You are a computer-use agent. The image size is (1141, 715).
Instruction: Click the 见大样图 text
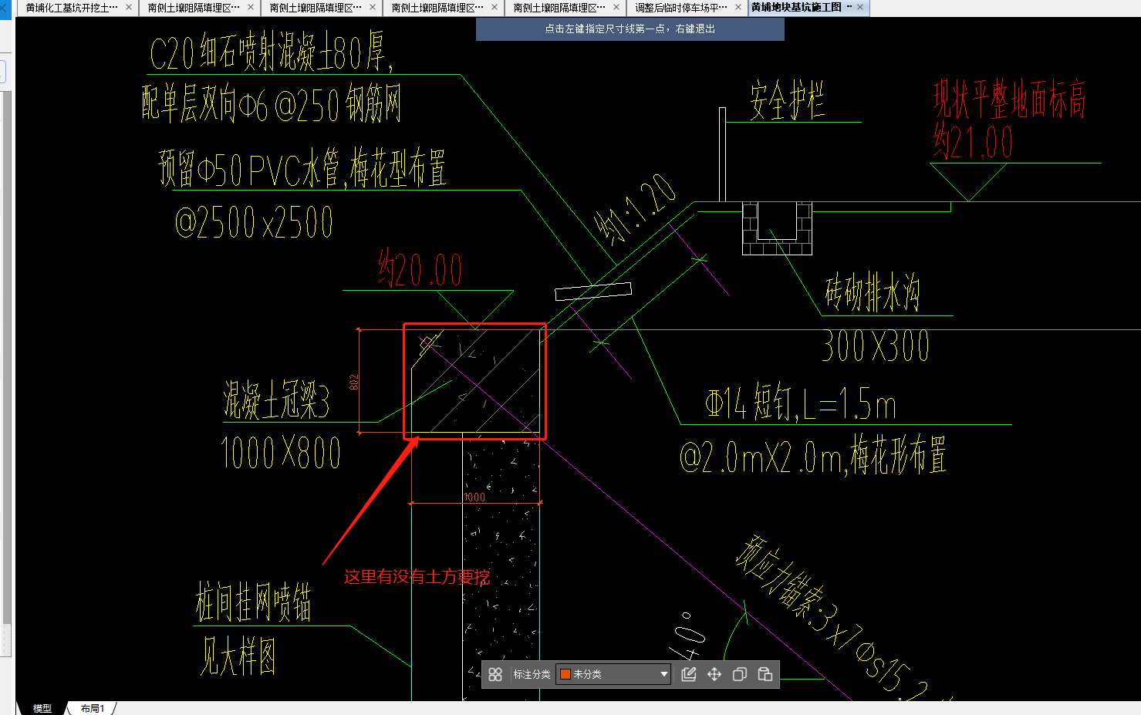(238, 656)
